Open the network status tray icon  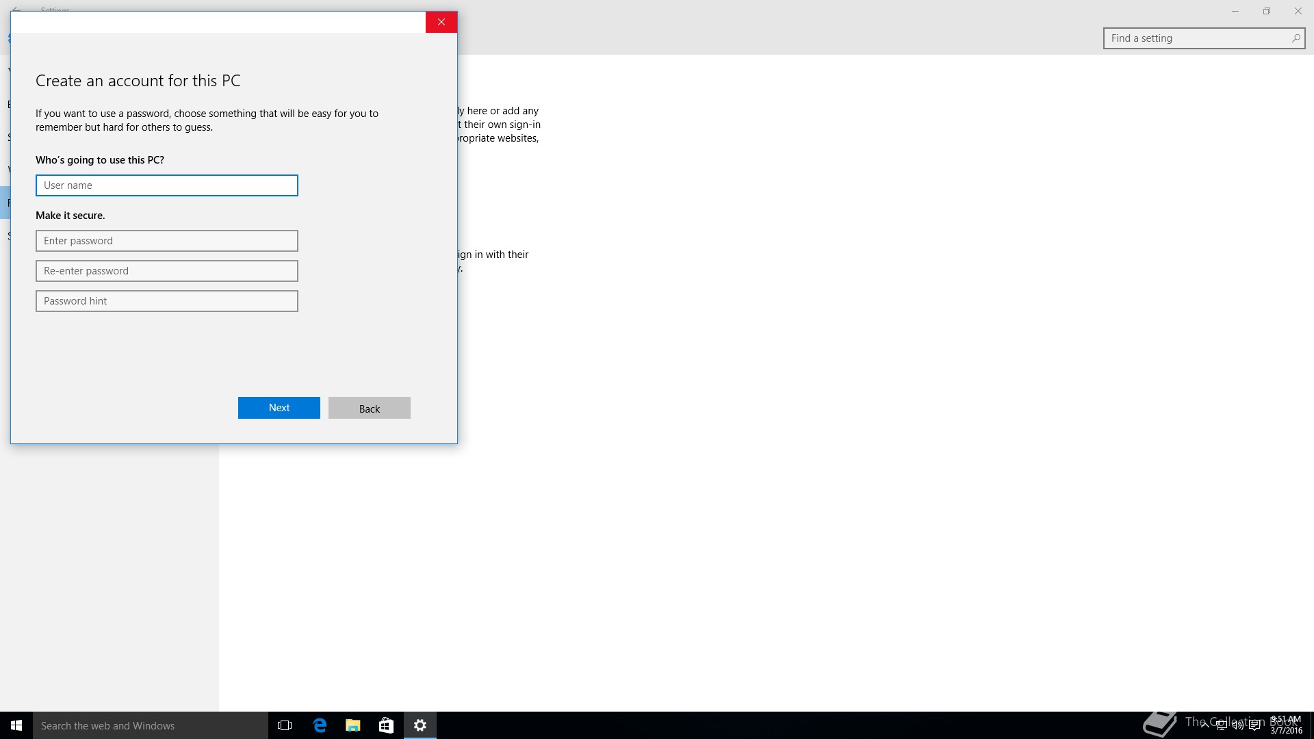coord(1221,726)
